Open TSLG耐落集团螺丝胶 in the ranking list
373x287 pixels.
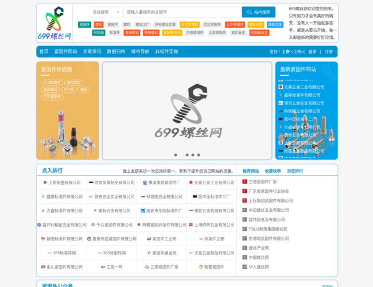[x=268, y=229]
